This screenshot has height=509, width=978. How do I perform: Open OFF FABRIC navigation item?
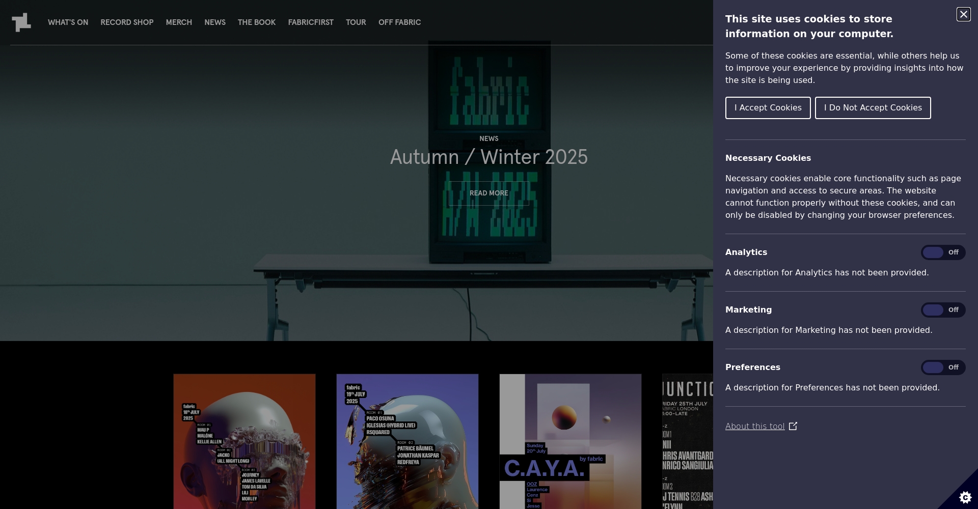[x=399, y=22]
